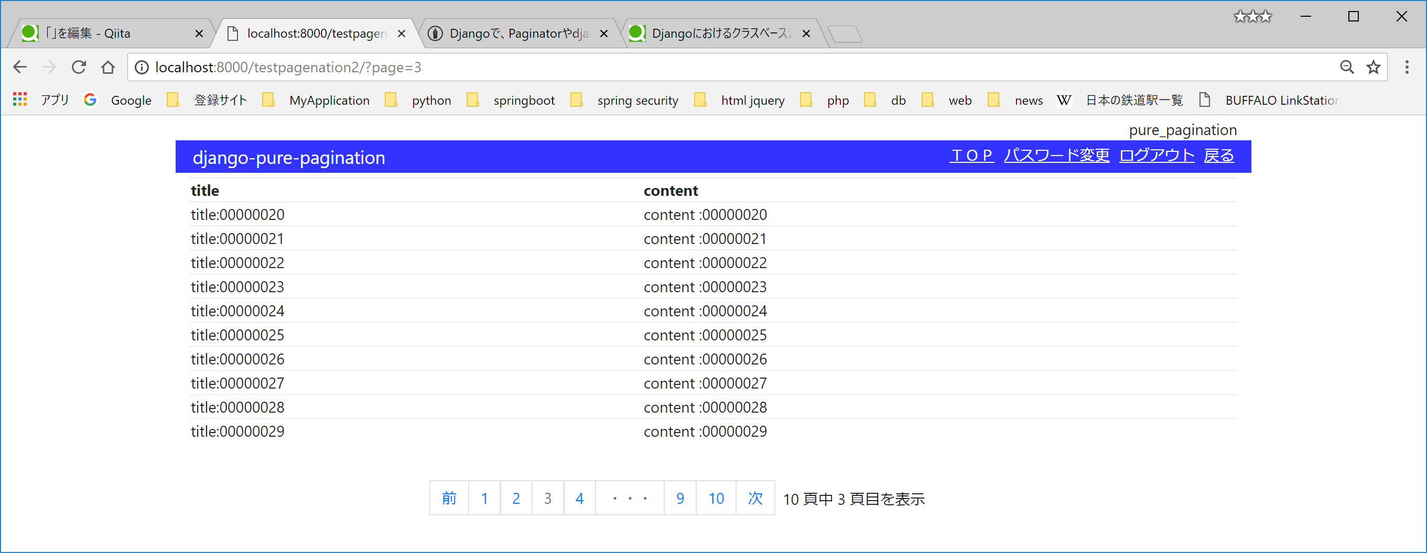
Task: Open the python bookmarks folder
Action: click(x=431, y=100)
